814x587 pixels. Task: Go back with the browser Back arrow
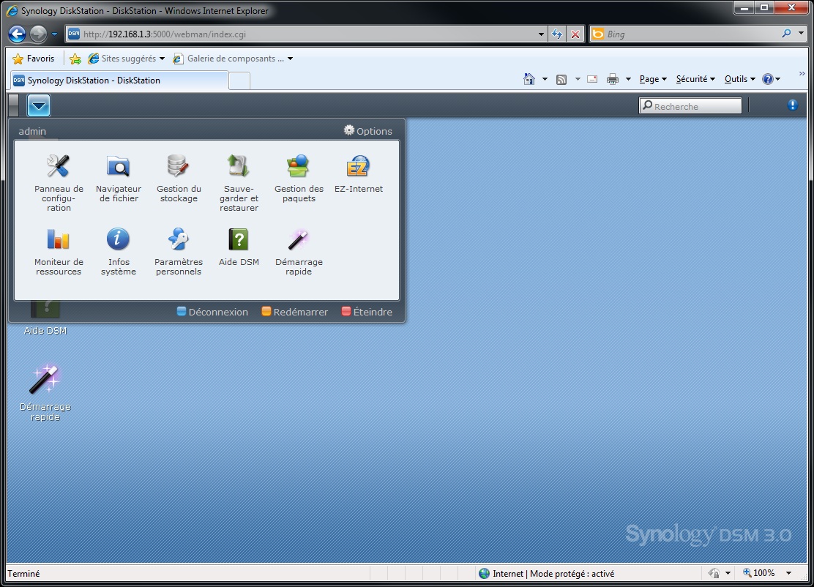[x=17, y=34]
